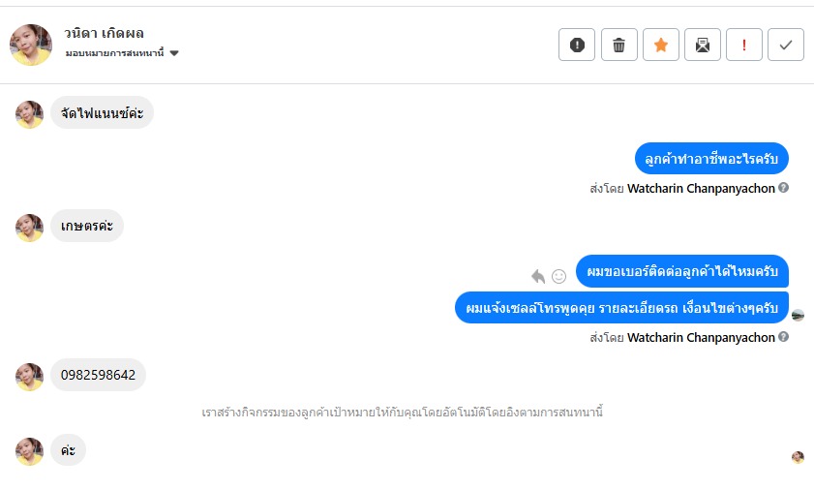Select the blue message ลูกค้าทำอาชีพอะไรครับ
This screenshot has width=814, height=490.
[x=712, y=158]
